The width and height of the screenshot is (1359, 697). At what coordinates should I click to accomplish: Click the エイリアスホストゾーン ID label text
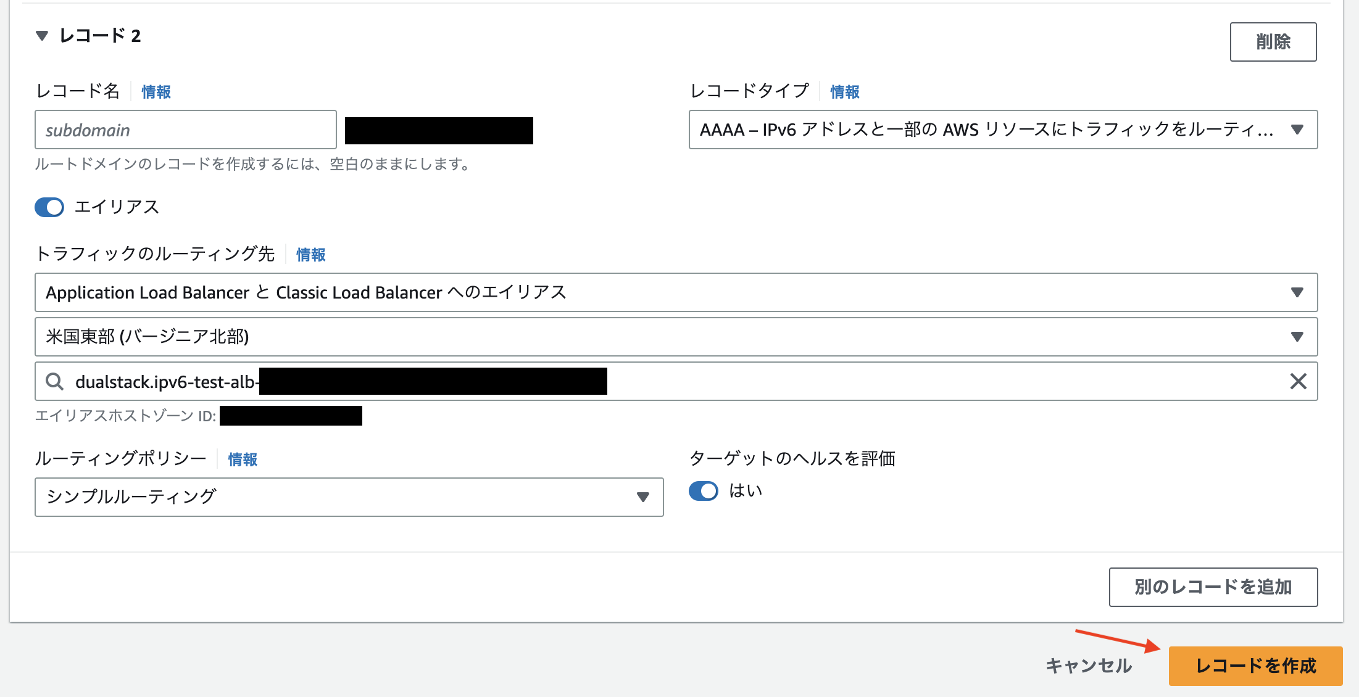point(125,416)
